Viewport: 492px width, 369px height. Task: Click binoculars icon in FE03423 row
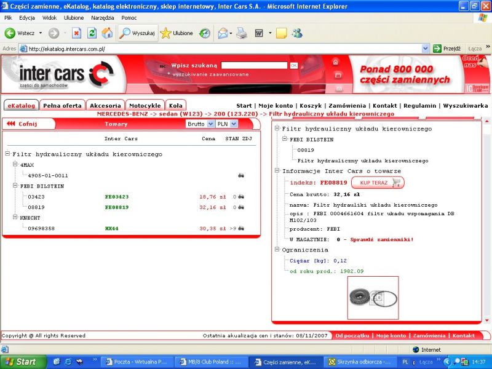tap(241, 197)
